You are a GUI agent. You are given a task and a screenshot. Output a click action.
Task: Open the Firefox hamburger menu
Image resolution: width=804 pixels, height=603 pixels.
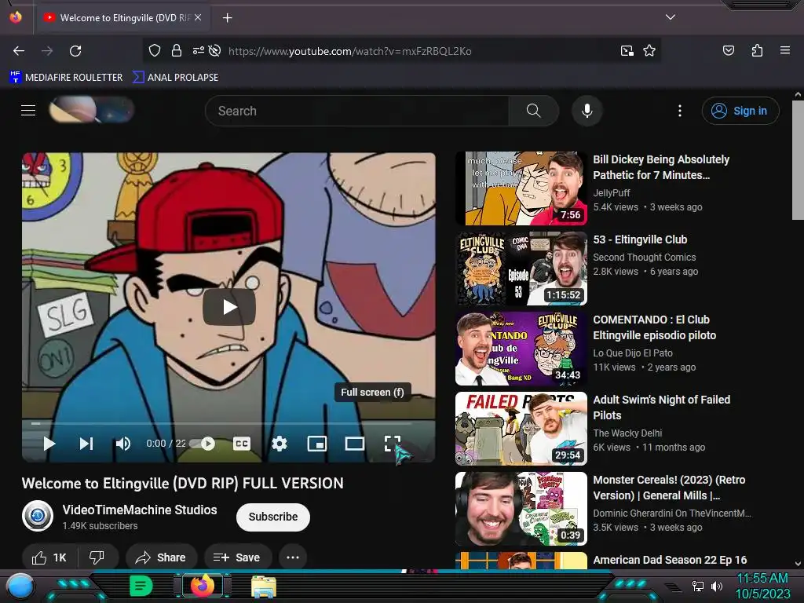tap(784, 50)
